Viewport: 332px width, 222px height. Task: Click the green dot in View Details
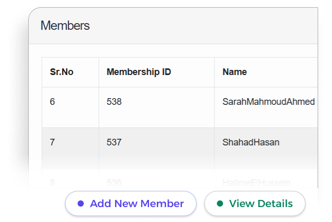click(x=220, y=203)
